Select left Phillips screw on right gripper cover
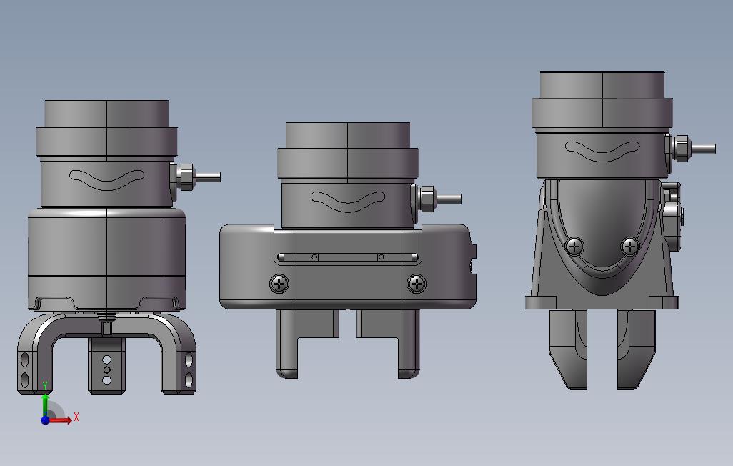This screenshot has width=733, height=466. [x=574, y=246]
